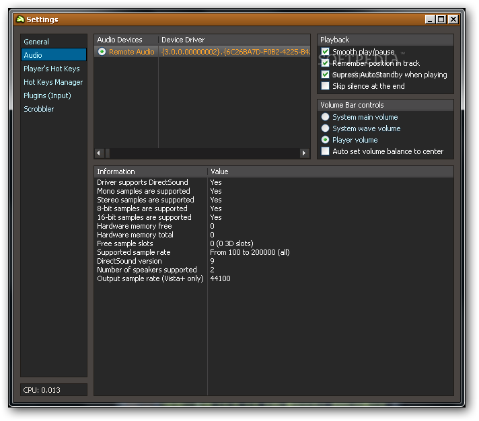
Task: Disable Smooth play/pause checkbox
Action: click(x=325, y=52)
